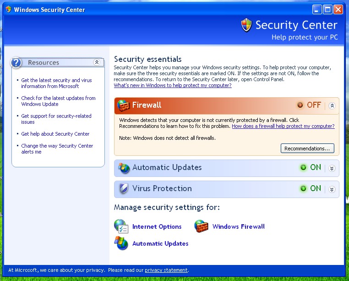The image size is (349, 281).
Task: Click the Automatic Updates globe icon in header
Action: tap(124, 168)
